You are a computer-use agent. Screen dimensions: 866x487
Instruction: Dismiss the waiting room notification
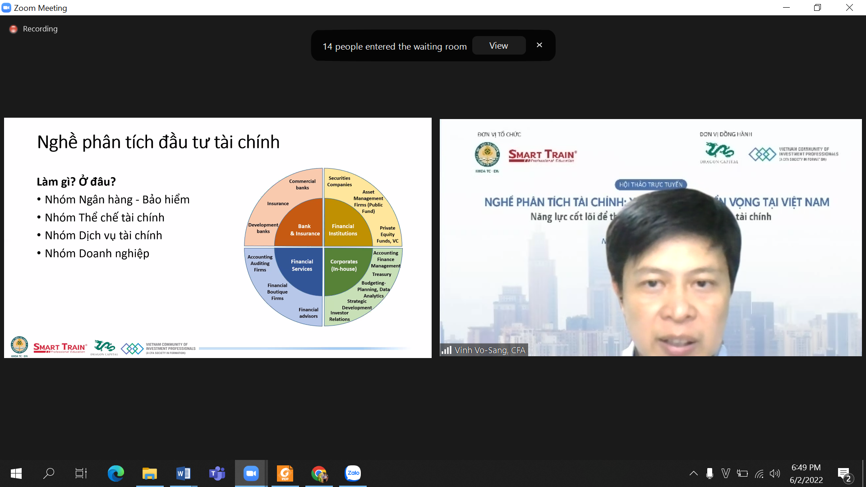click(x=539, y=45)
